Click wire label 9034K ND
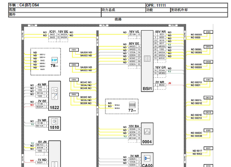 click(x=86, y=88)
